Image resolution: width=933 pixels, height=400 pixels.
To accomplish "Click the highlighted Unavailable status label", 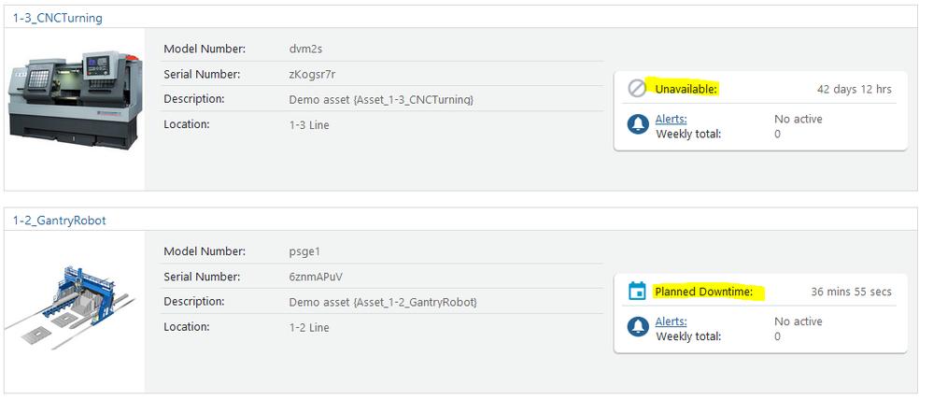I will pos(686,89).
